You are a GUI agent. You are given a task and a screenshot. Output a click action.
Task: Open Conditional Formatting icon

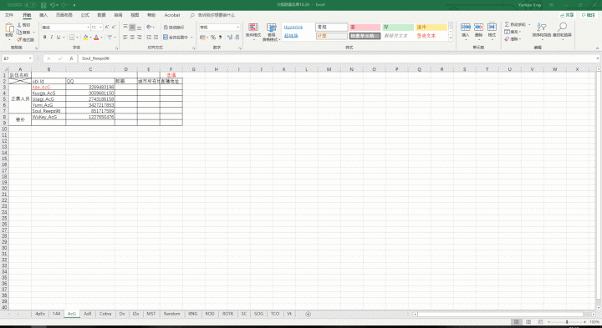coord(253,27)
